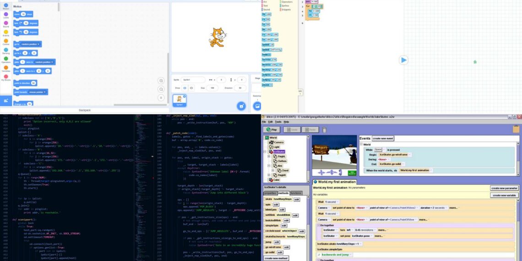Select the Sensing category circle in Scratch
Viewport: 522px width, 261px height.
5,50
